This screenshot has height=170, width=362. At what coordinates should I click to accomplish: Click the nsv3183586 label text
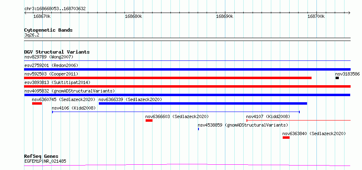(x=347, y=74)
